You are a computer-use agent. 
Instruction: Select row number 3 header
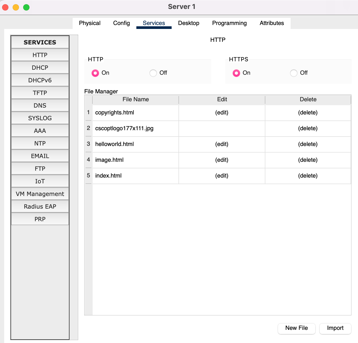tap(88, 144)
